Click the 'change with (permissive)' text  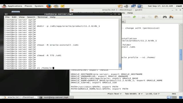[142, 28]
